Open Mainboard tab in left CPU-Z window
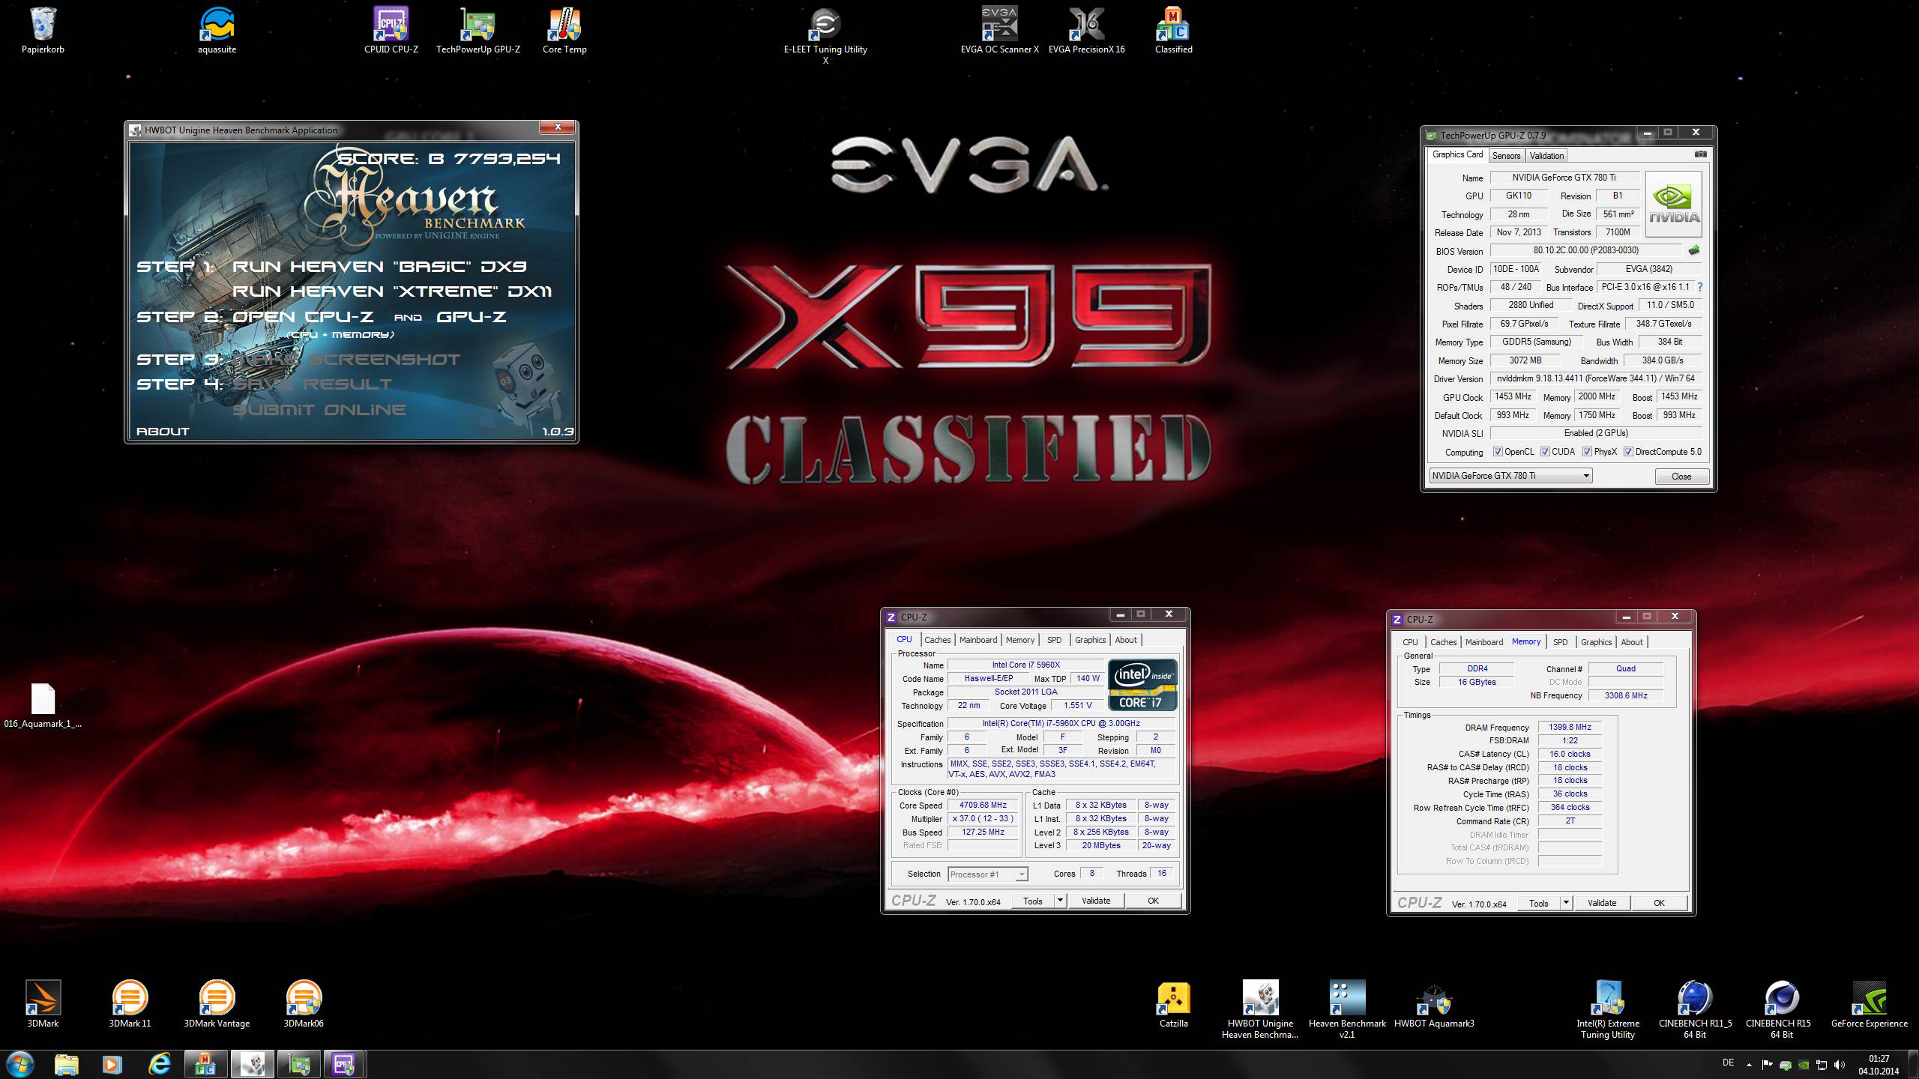This screenshot has height=1079, width=1919. [978, 640]
